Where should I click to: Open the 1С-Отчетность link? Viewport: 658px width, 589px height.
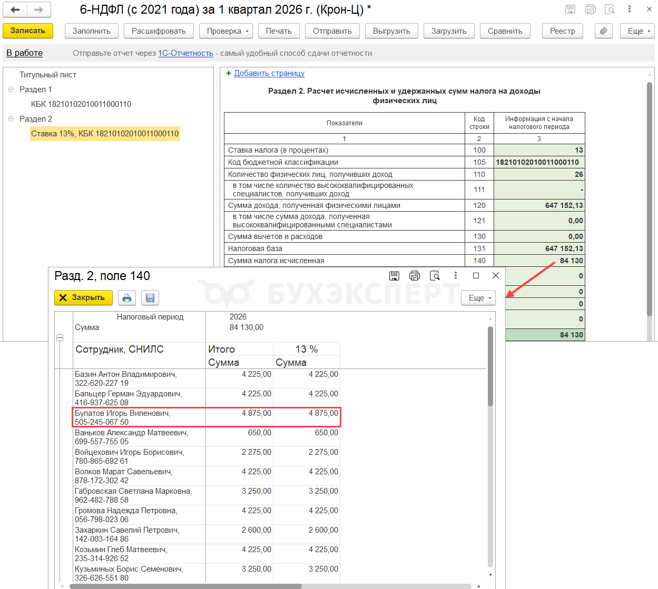[x=185, y=53]
